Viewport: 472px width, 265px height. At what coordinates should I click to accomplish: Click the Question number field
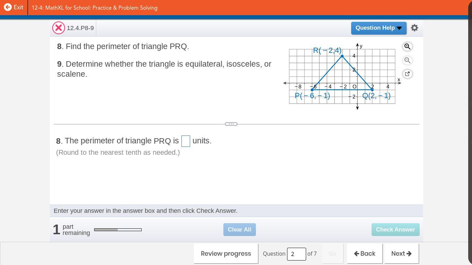(x=296, y=254)
